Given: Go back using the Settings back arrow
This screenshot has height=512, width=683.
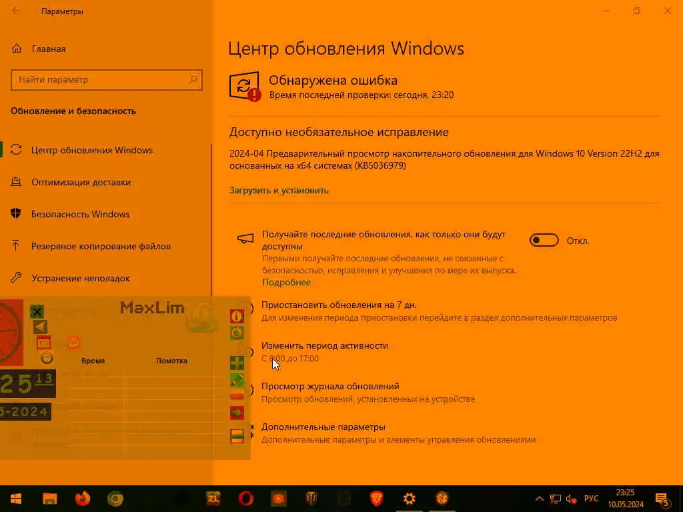Looking at the screenshot, I should pos(16,11).
